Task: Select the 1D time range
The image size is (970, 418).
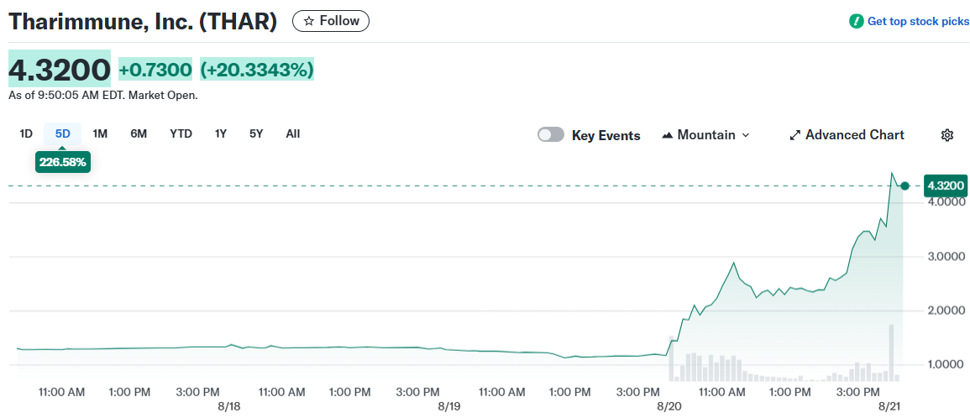Action: (x=26, y=133)
